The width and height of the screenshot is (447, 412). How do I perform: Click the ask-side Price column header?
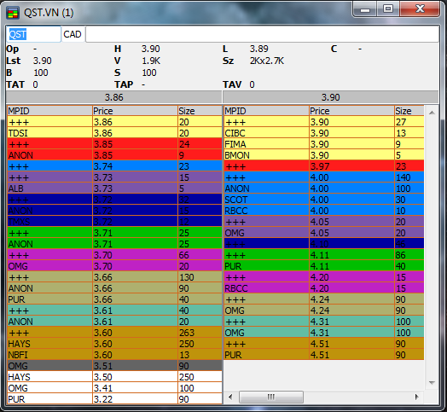click(351, 111)
